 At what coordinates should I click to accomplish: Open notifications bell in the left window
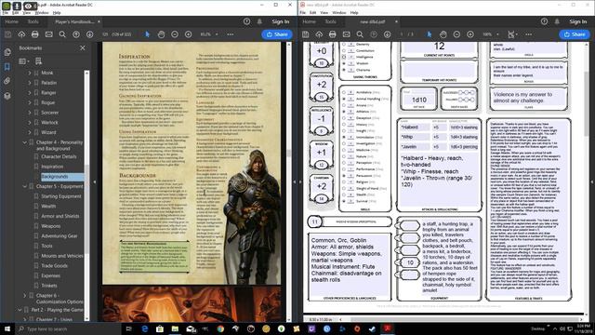[259, 21]
